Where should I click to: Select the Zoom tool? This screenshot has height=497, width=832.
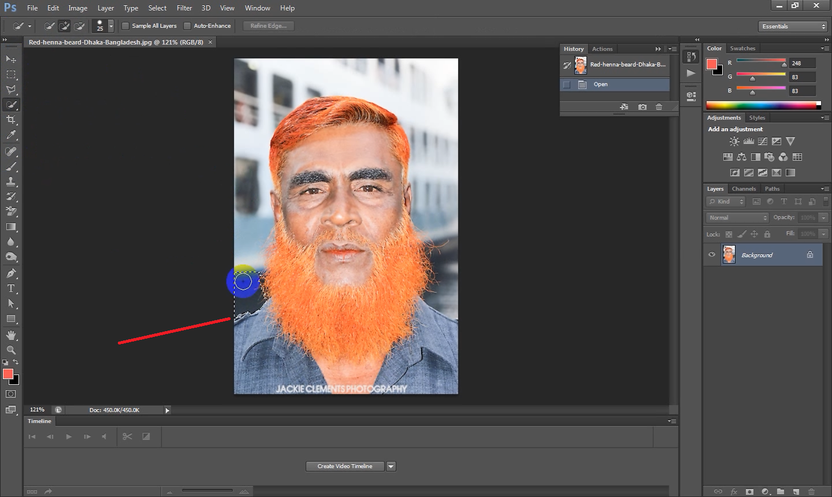(11, 350)
